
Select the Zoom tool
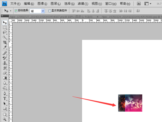click(x=5, y=119)
